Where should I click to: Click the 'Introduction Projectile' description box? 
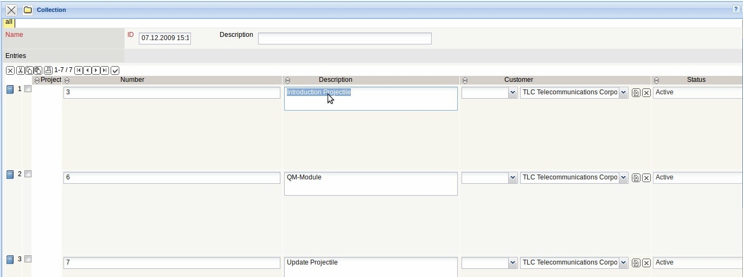point(371,99)
